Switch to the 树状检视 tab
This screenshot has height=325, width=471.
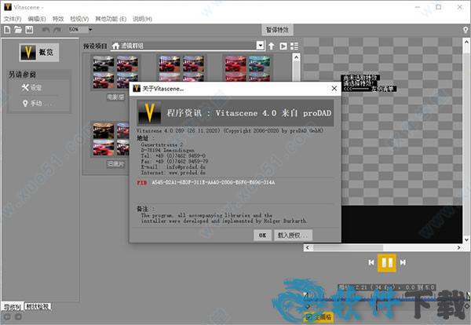tap(37, 306)
